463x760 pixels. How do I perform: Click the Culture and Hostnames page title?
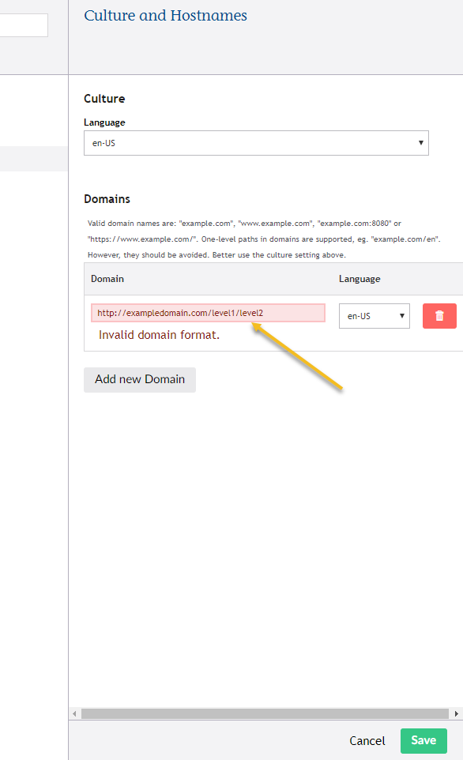click(165, 16)
